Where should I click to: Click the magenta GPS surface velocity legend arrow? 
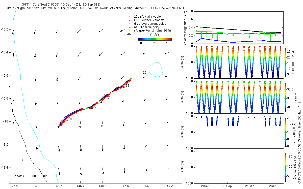click(x=130, y=20)
